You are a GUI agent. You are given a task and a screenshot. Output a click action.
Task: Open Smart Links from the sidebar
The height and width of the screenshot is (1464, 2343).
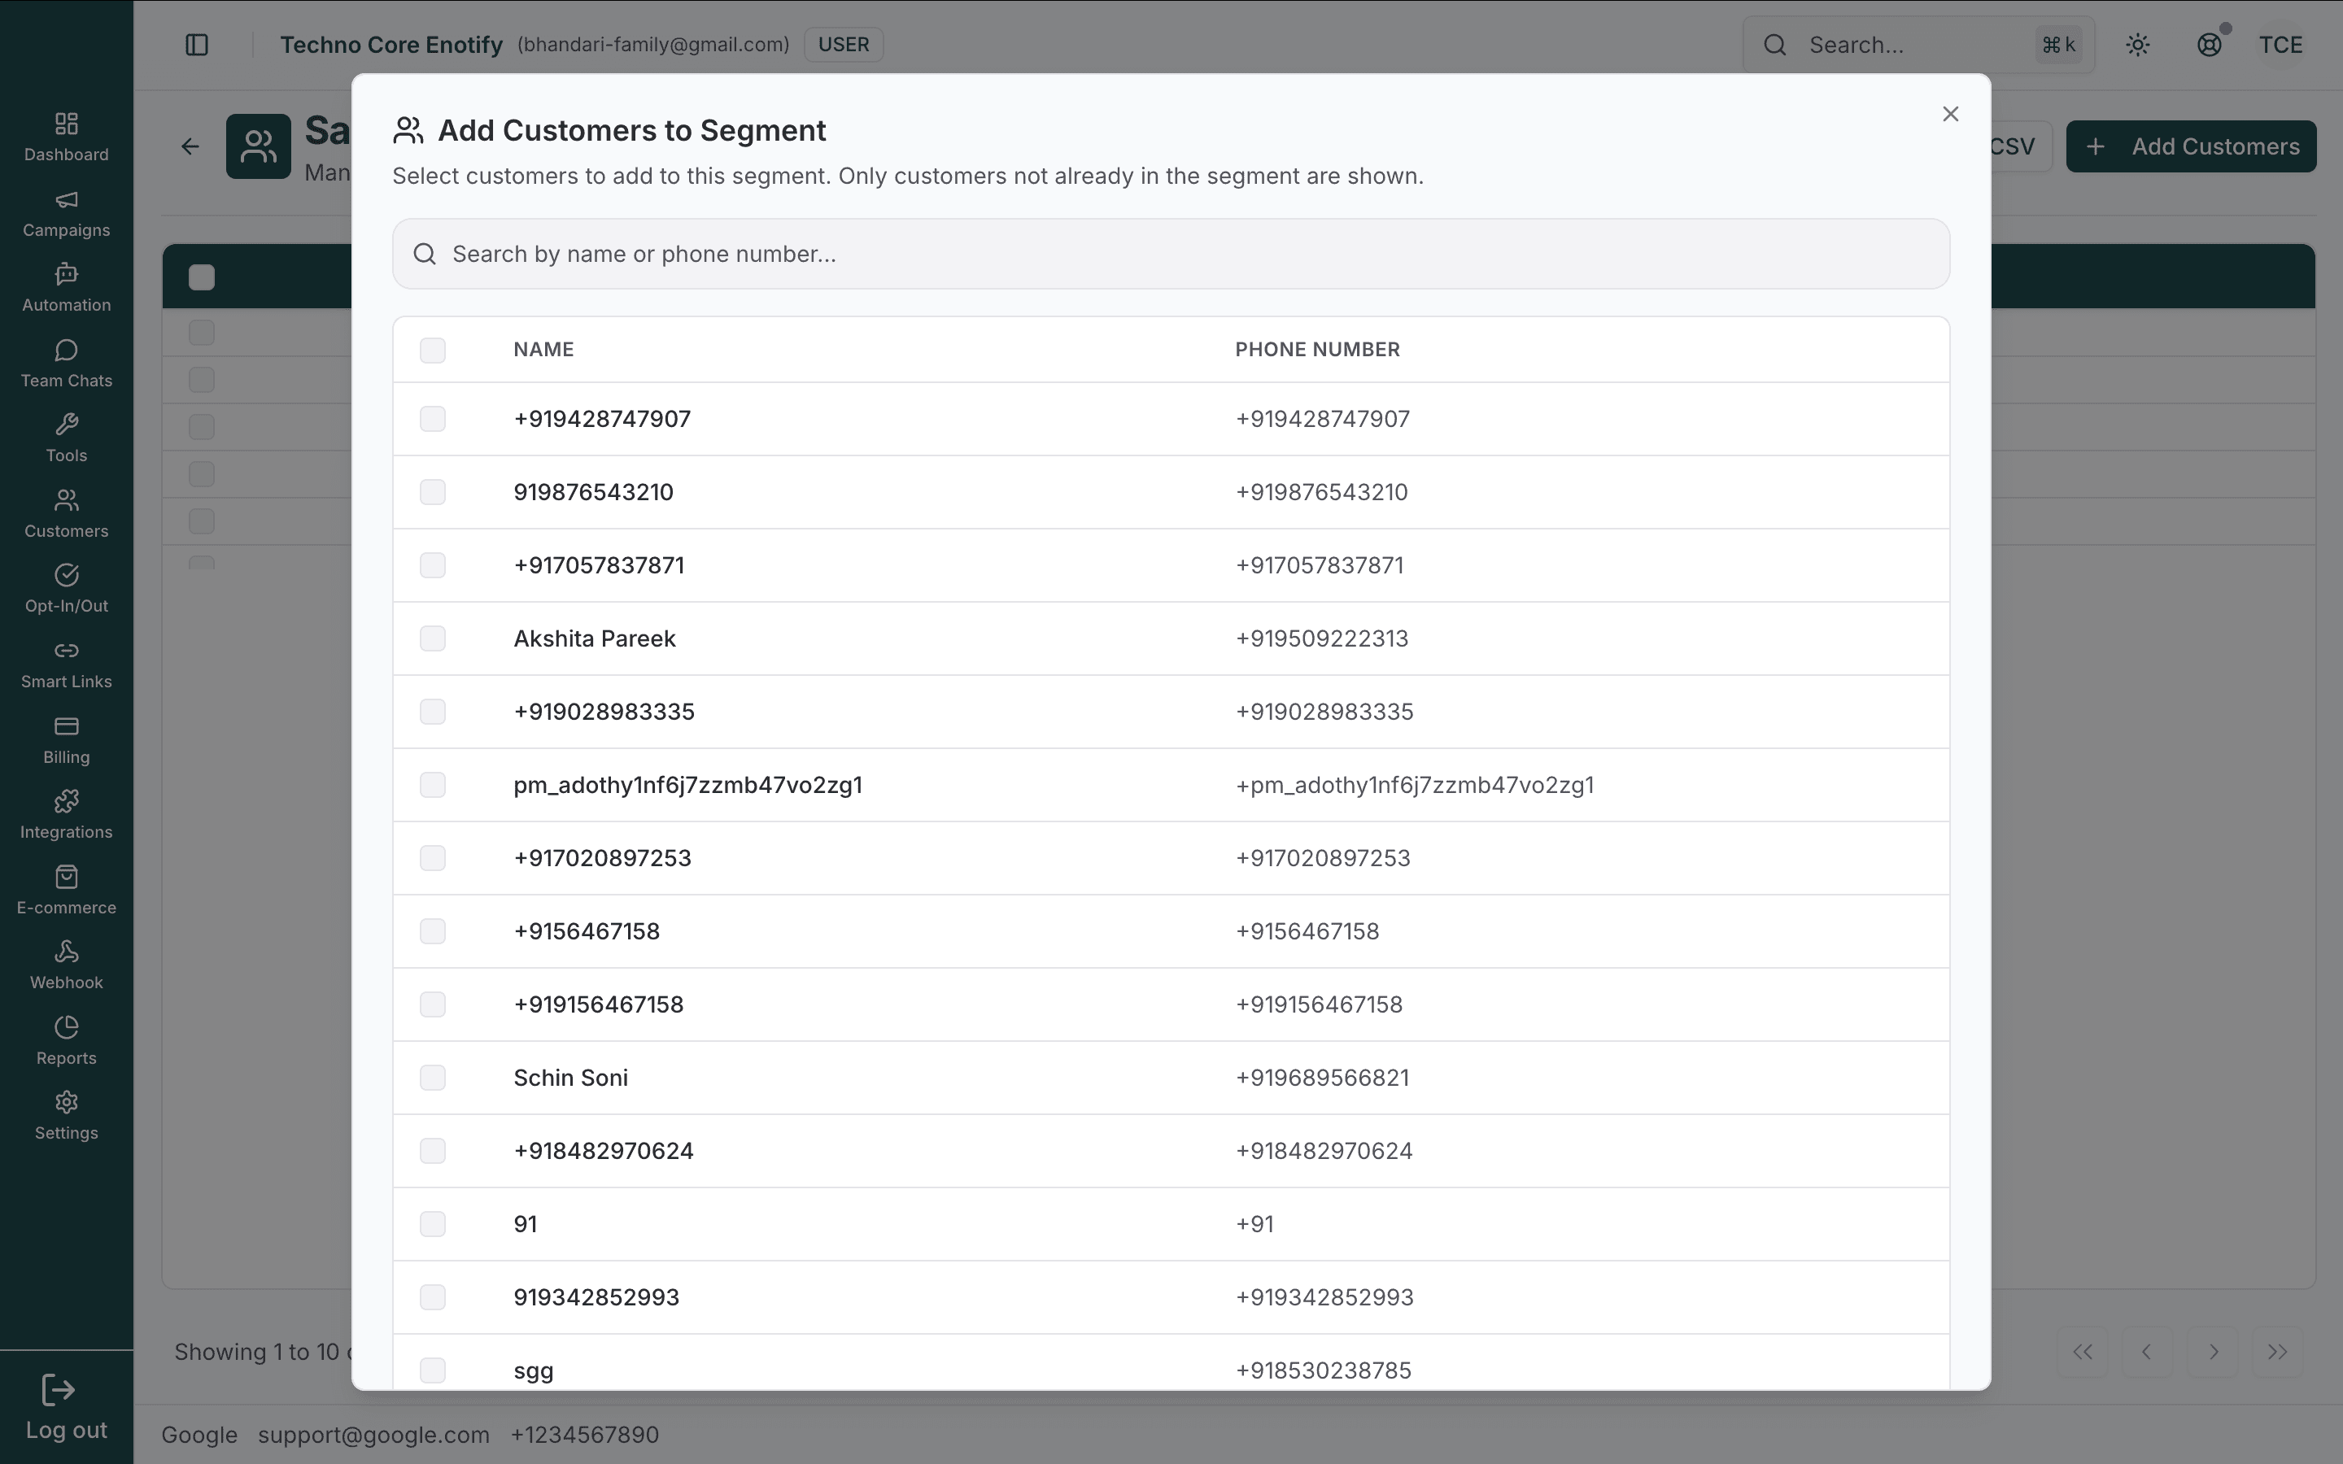(x=66, y=664)
